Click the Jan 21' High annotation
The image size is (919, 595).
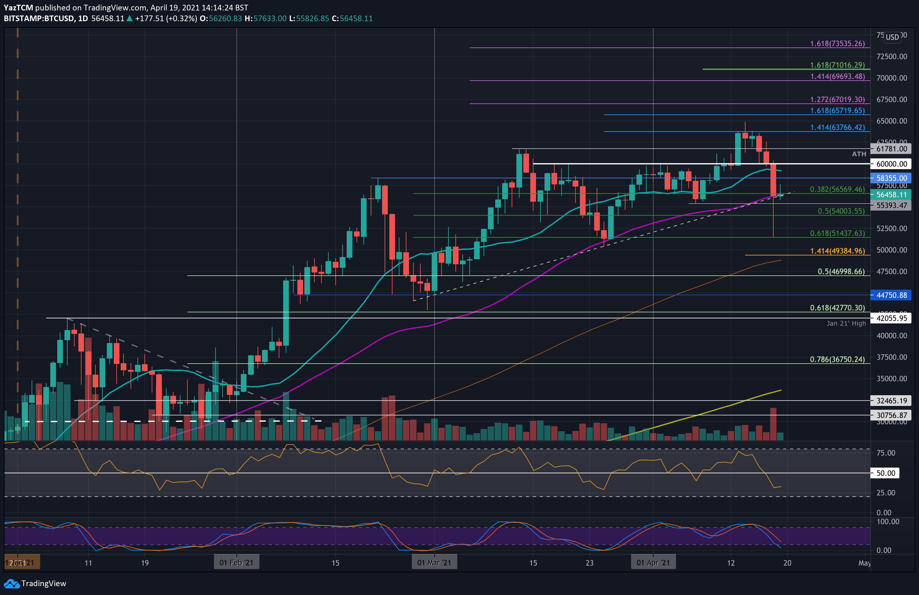coord(846,323)
